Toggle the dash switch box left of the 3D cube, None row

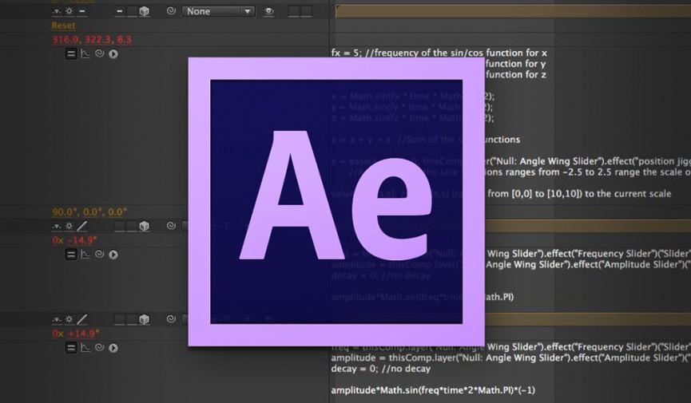119,11
